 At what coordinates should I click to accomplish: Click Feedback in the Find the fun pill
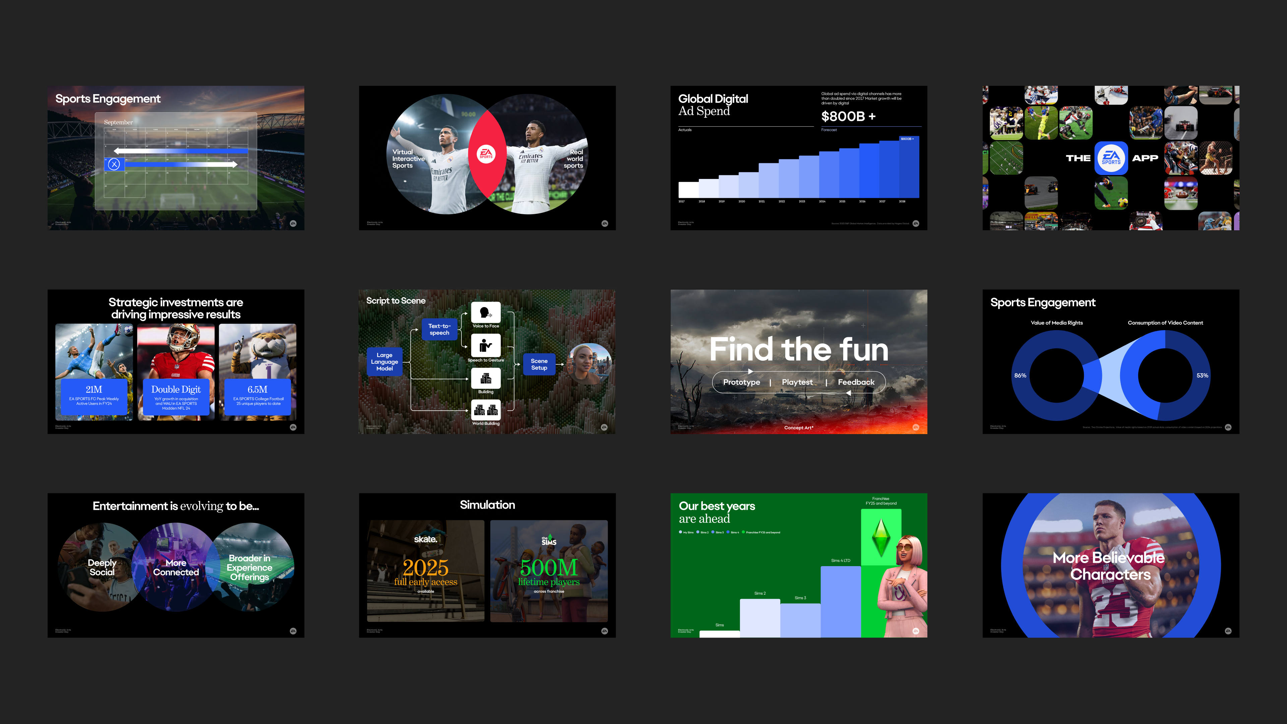coord(856,382)
